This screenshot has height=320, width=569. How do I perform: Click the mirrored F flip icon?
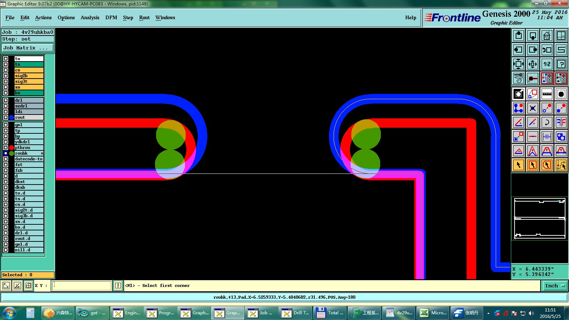click(x=561, y=122)
